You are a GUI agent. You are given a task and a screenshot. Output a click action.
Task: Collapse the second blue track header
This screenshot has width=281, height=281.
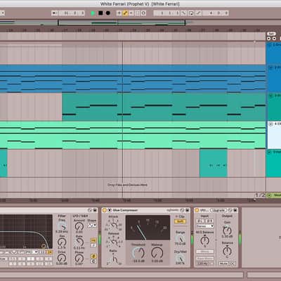(x=270, y=68)
